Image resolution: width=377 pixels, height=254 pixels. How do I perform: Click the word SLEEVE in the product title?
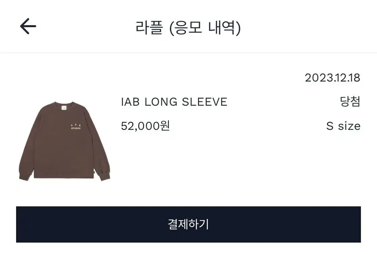[x=205, y=102]
